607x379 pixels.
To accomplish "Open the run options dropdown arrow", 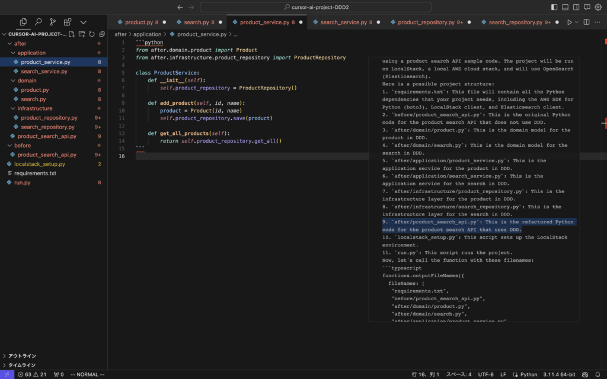I will pos(576,23).
